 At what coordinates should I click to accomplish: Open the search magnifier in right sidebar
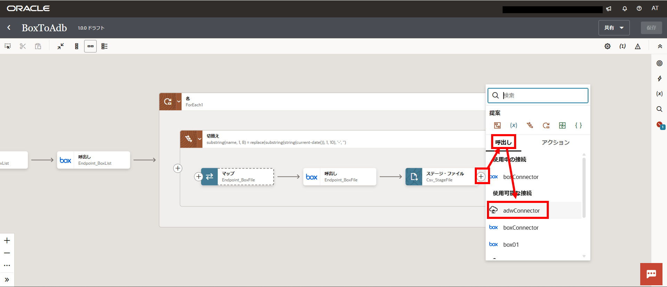click(x=659, y=109)
